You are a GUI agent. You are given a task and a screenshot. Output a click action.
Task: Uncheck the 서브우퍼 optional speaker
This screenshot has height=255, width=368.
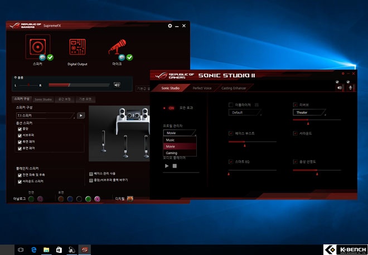tap(20, 135)
